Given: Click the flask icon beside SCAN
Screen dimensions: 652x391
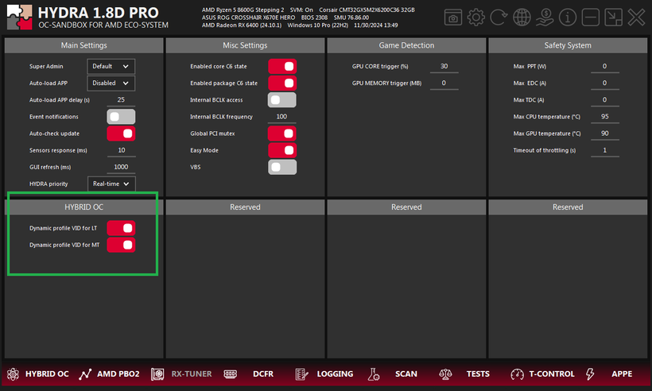Looking at the screenshot, I should pyautogui.click(x=374, y=374).
